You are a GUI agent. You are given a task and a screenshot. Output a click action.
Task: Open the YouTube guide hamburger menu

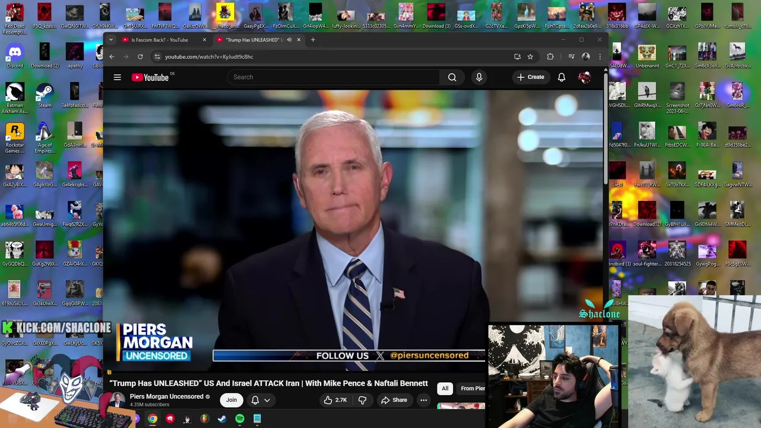tap(117, 77)
